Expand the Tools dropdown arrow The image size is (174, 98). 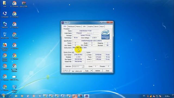pyautogui.click(x=91, y=71)
